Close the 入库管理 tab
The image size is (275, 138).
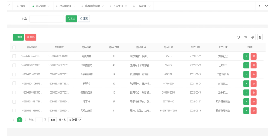coord(126,6)
